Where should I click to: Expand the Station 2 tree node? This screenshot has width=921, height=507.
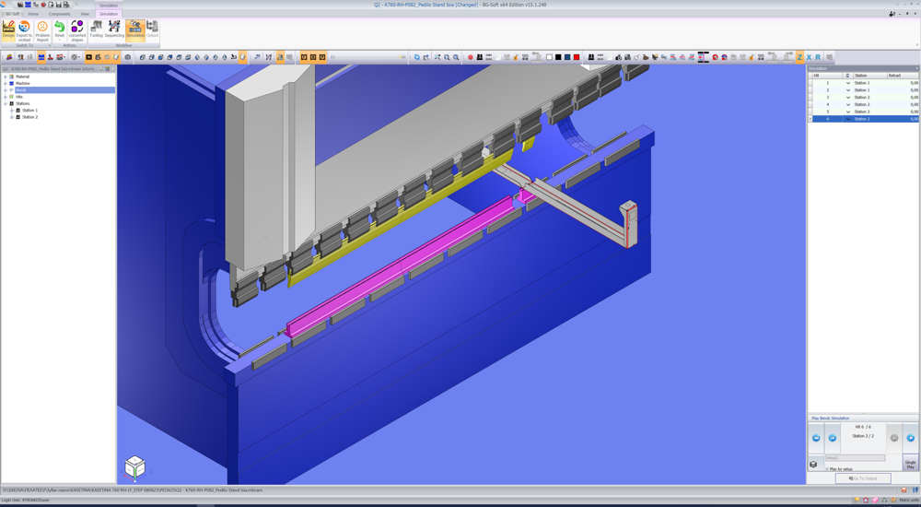pyautogui.click(x=12, y=117)
